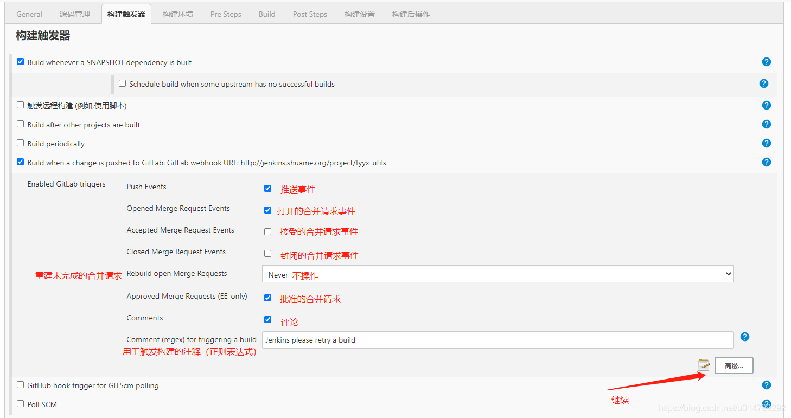Switch to the 构建设置 tab
The image size is (791, 418).
click(x=360, y=14)
